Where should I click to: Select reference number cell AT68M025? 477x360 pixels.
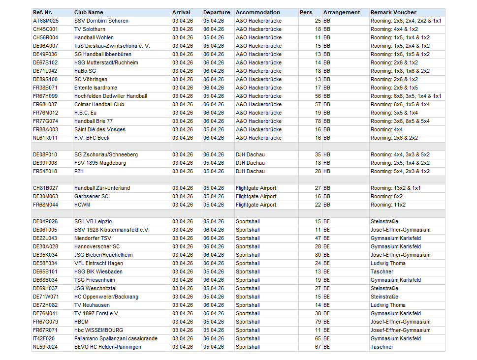46,21
